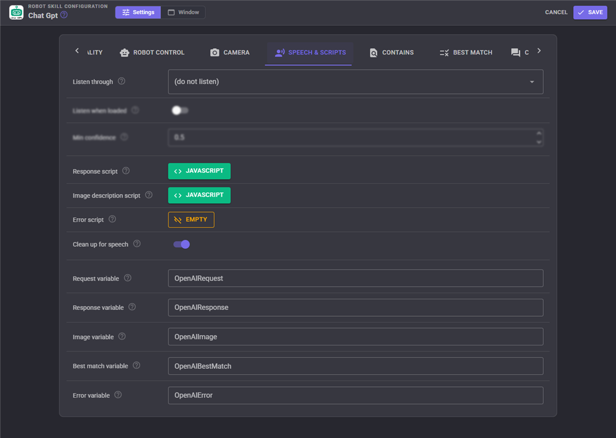Decrease Min confidence with the down arrow
This screenshot has height=438, width=616.
(x=538, y=142)
